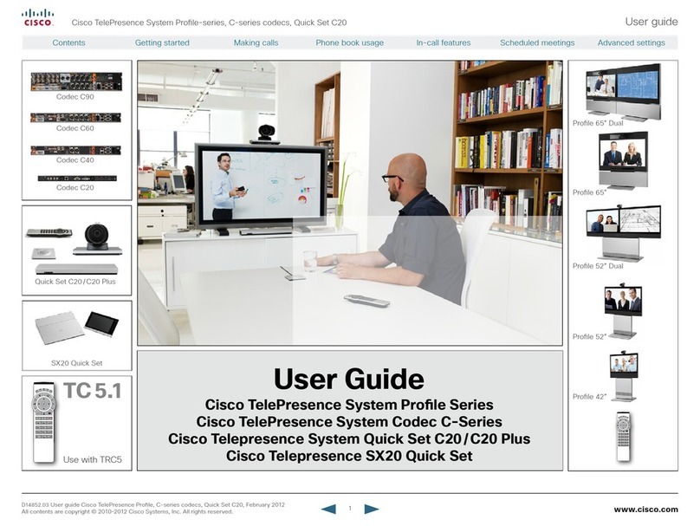Screen dimensions: 700x526
Task: Click the copyright notice in the footer
Action: 127,512
